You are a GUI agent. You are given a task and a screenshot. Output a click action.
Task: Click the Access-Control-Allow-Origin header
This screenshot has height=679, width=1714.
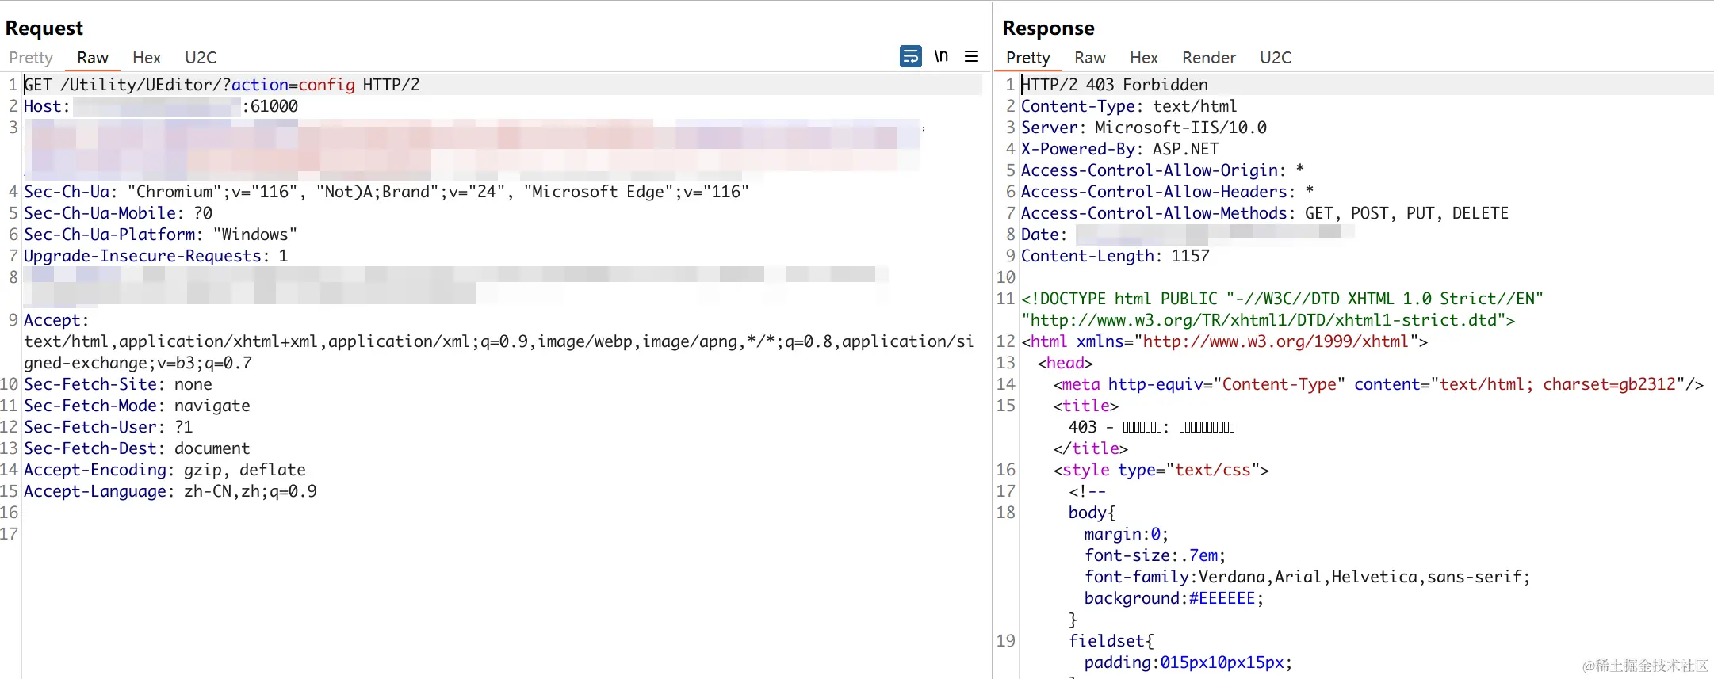1163,170
